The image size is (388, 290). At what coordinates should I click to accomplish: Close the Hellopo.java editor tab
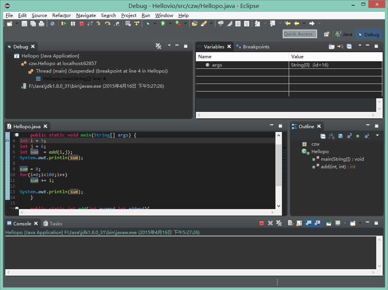(x=45, y=127)
